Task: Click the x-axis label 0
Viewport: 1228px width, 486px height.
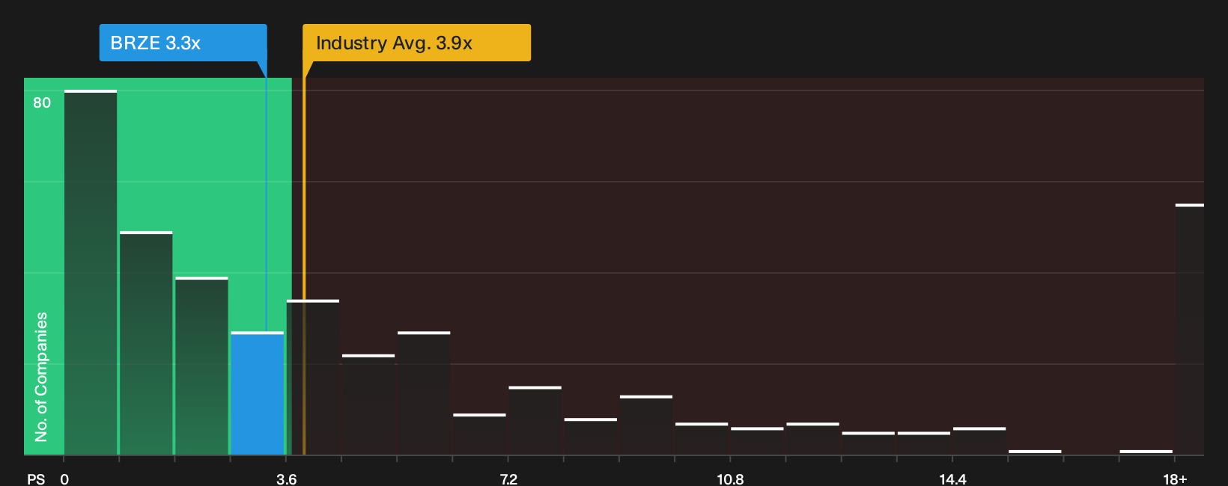Action: click(64, 479)
